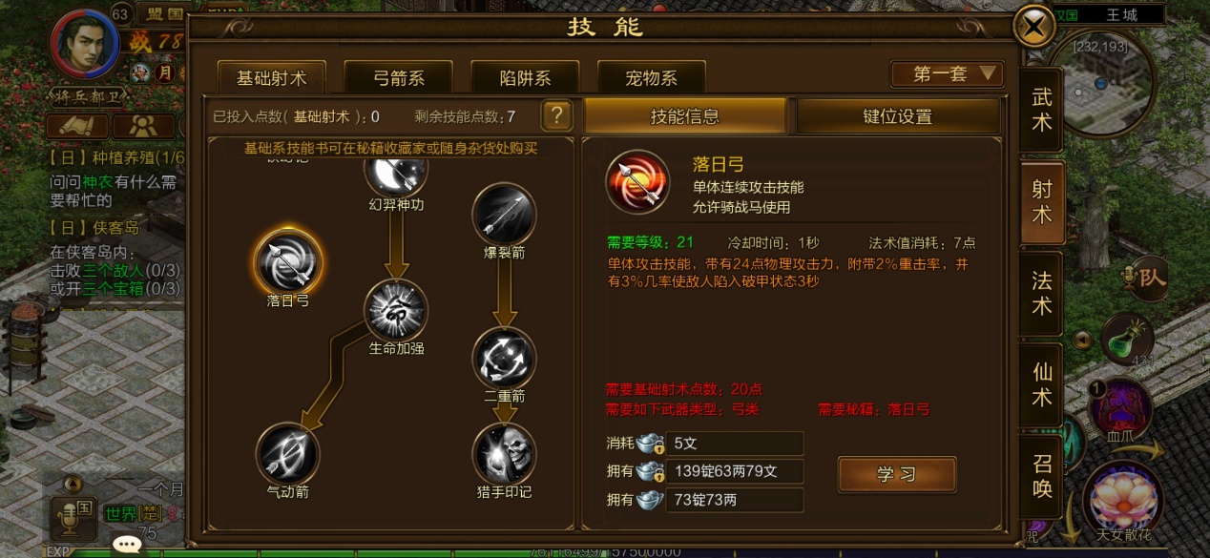The width and height of the screenshot is (1210, 558).
Task: Select the 幻羿神功 skill icon
Action: pyautogui.click(x=396, y=174)
